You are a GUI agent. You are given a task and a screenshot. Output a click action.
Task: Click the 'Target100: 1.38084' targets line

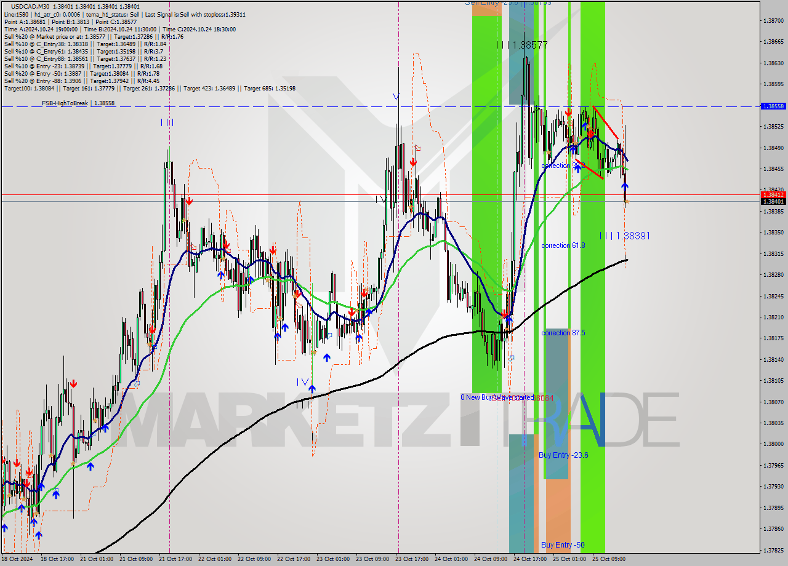(150, 88)
